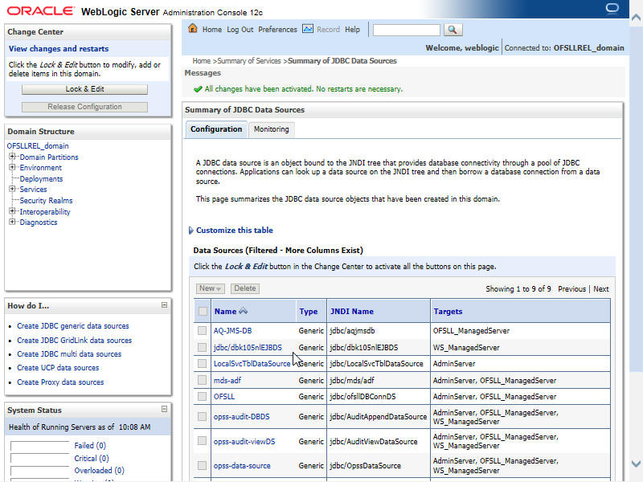This screenshot has height=482, width=643.
Task: Focus the search input field
Action: pos(407,30)
